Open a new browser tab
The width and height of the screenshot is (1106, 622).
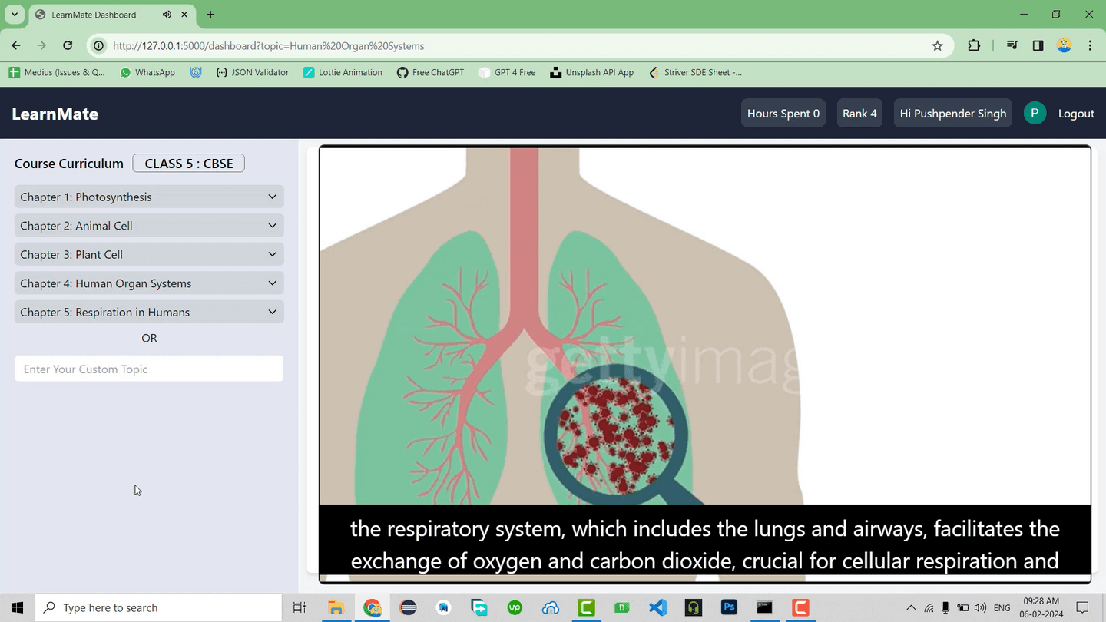pyautogui.click(x=210, y=15)
